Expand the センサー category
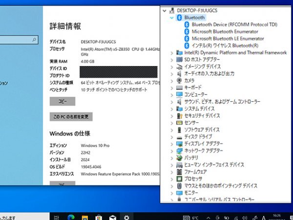The image size is (293, 220). click(x=172, y=123)
